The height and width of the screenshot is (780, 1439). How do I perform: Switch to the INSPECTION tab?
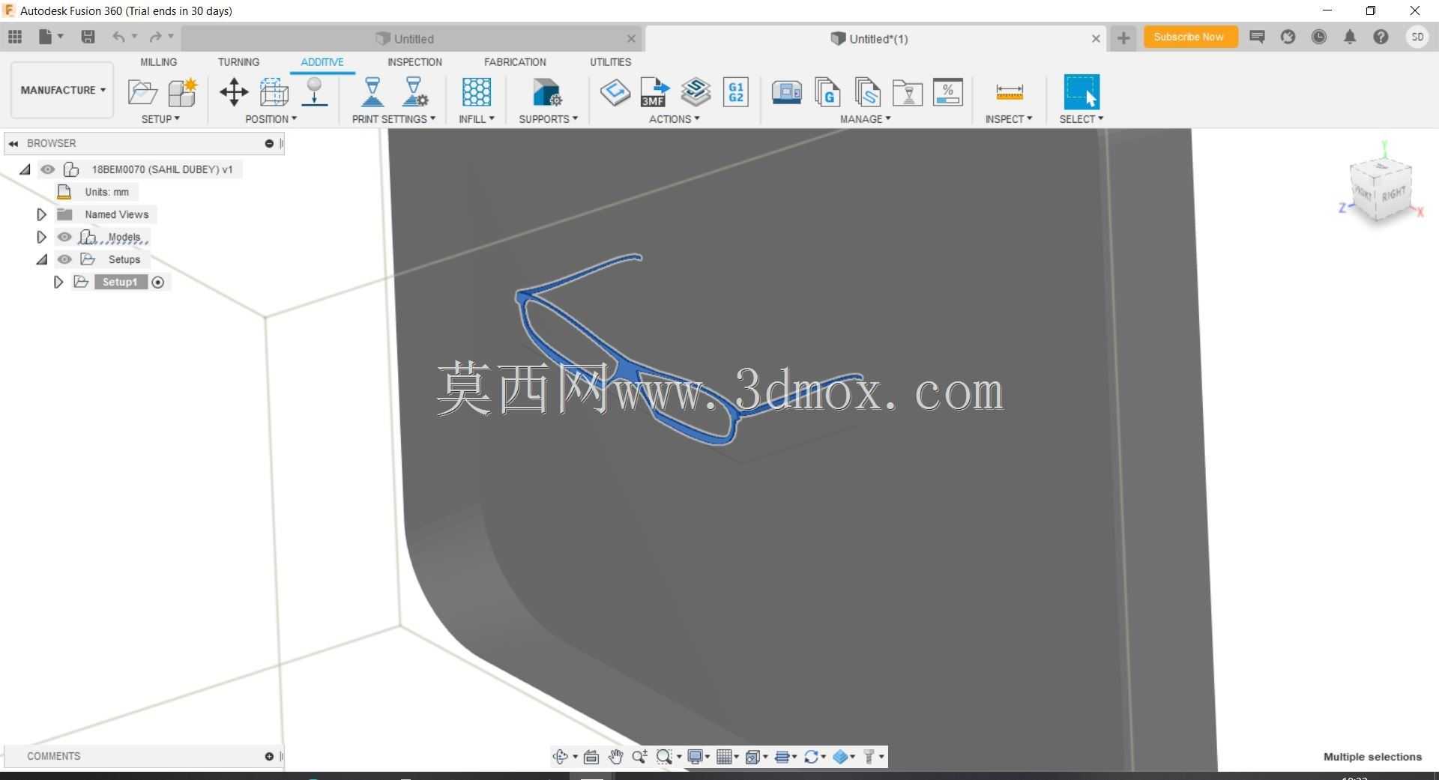pyautogui.click(x=414, y=62)
